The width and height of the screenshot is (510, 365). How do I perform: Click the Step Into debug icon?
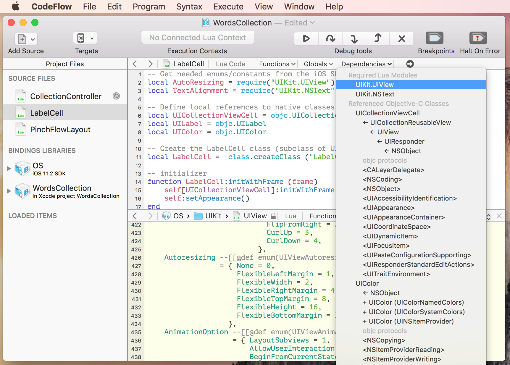[x=354, y=38]
